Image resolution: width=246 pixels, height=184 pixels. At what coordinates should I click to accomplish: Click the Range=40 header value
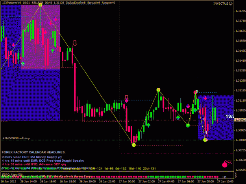108,3
